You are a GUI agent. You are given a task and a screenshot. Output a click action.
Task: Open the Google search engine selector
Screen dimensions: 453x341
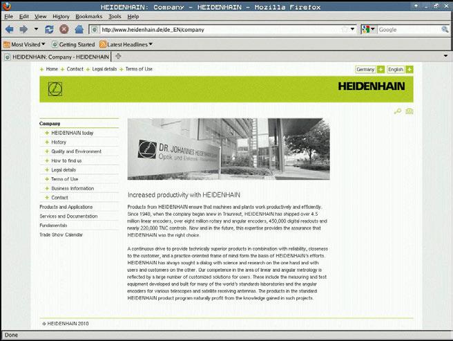(368, 29)
